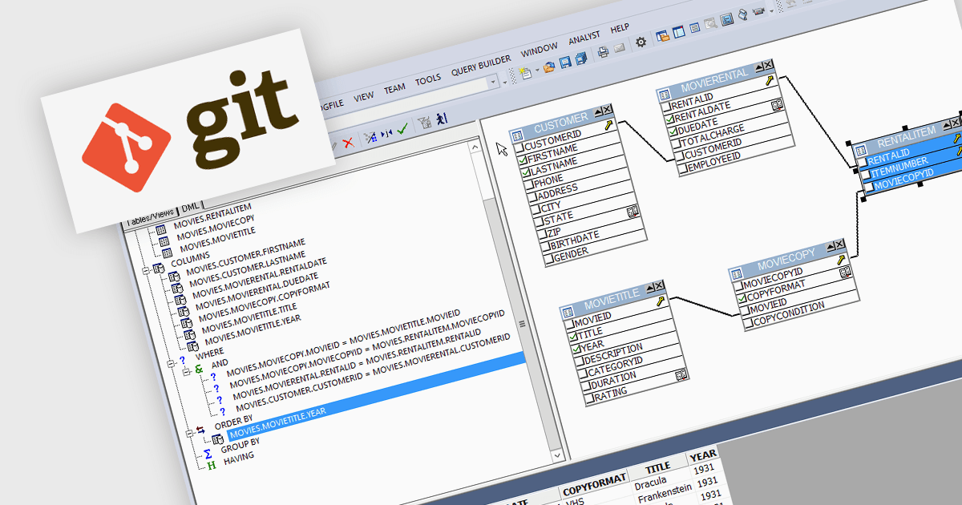This screenshot has width=962, height=505.
Task: Toggle the RENTALDATE checkbox in MOVIERENTAL
Action: click(670, 120)
